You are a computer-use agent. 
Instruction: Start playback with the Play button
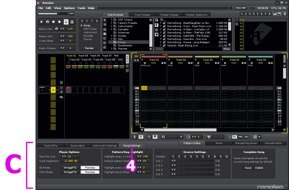point(41,22)
